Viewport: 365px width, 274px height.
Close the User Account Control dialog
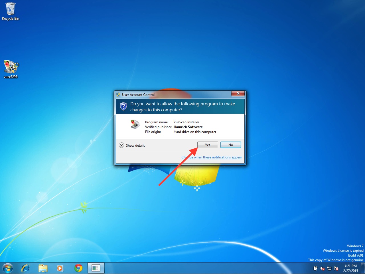(238, 94)
